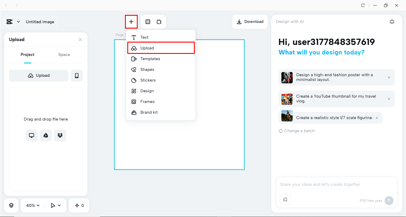
Task: Collapse the Design with AI panel
Action: coord(392,22)
